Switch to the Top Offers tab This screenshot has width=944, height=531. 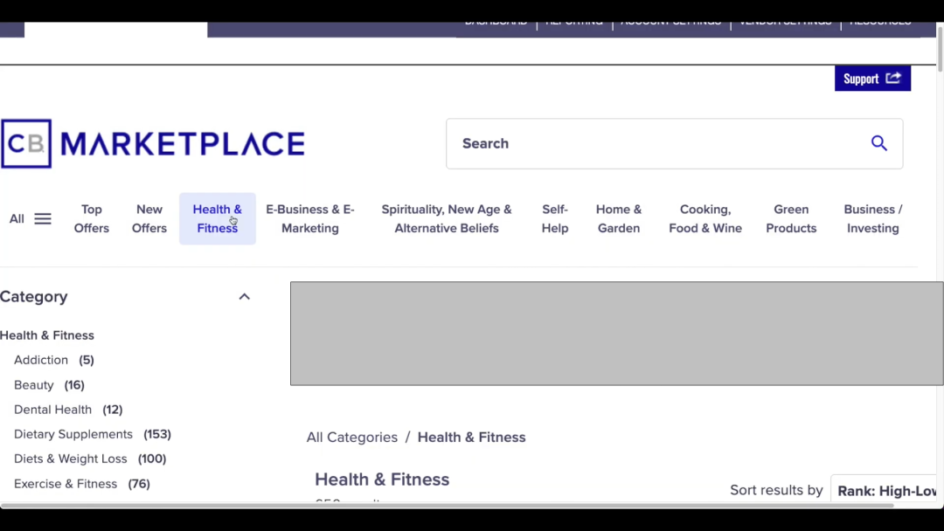[x=92, y=218]
